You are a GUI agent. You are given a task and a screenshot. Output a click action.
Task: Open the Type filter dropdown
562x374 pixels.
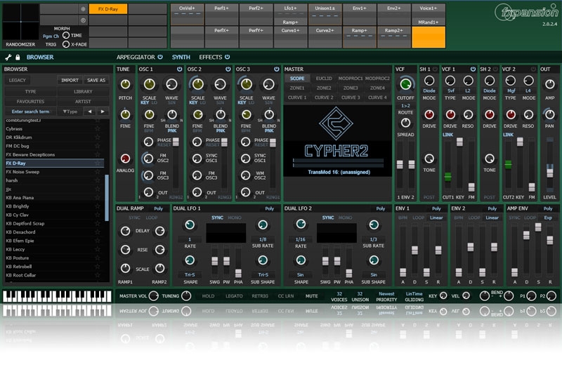pos(70,112)
